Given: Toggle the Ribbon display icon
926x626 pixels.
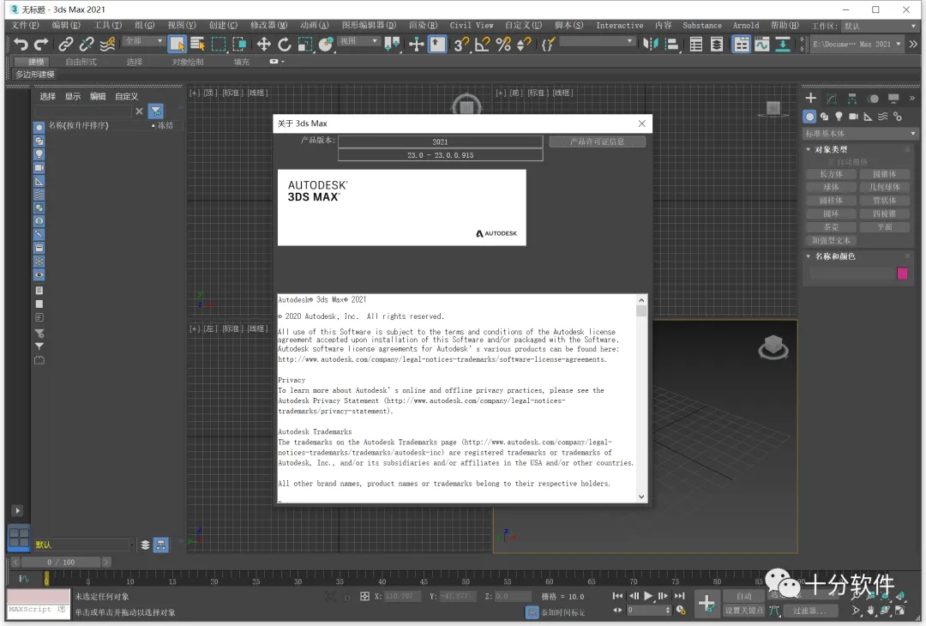Looking at the screenshot, I should tap(741, 45).
